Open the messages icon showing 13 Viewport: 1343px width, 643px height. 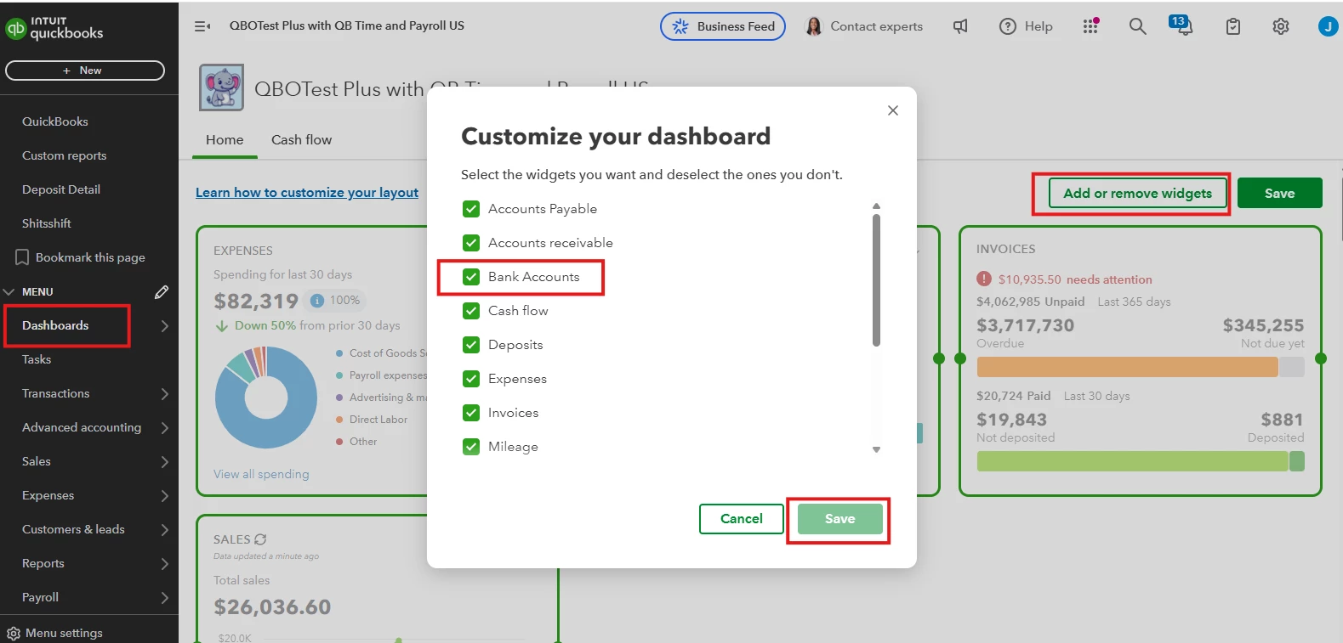coord(1181,25)
